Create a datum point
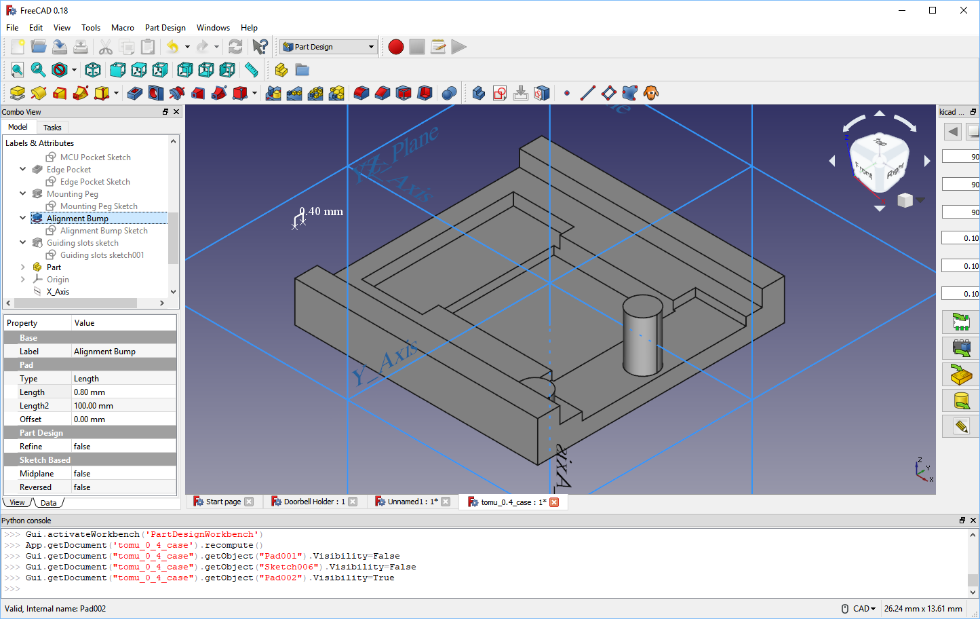 [567, 93]
